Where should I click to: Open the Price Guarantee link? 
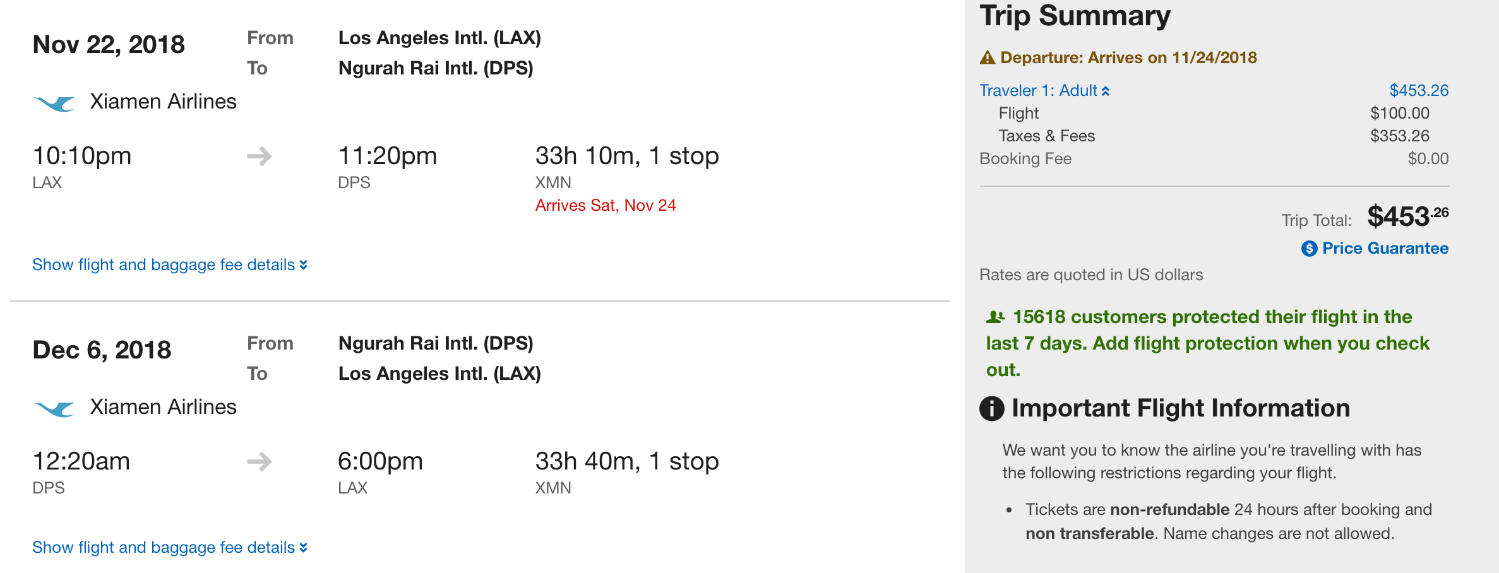click(x=1385, y=249)
